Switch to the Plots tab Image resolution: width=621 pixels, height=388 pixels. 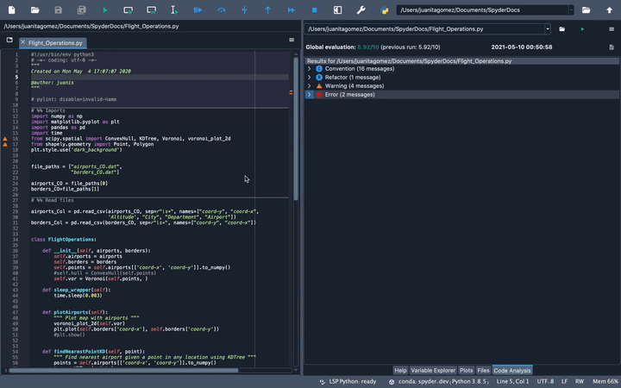(x=467, y=370)
